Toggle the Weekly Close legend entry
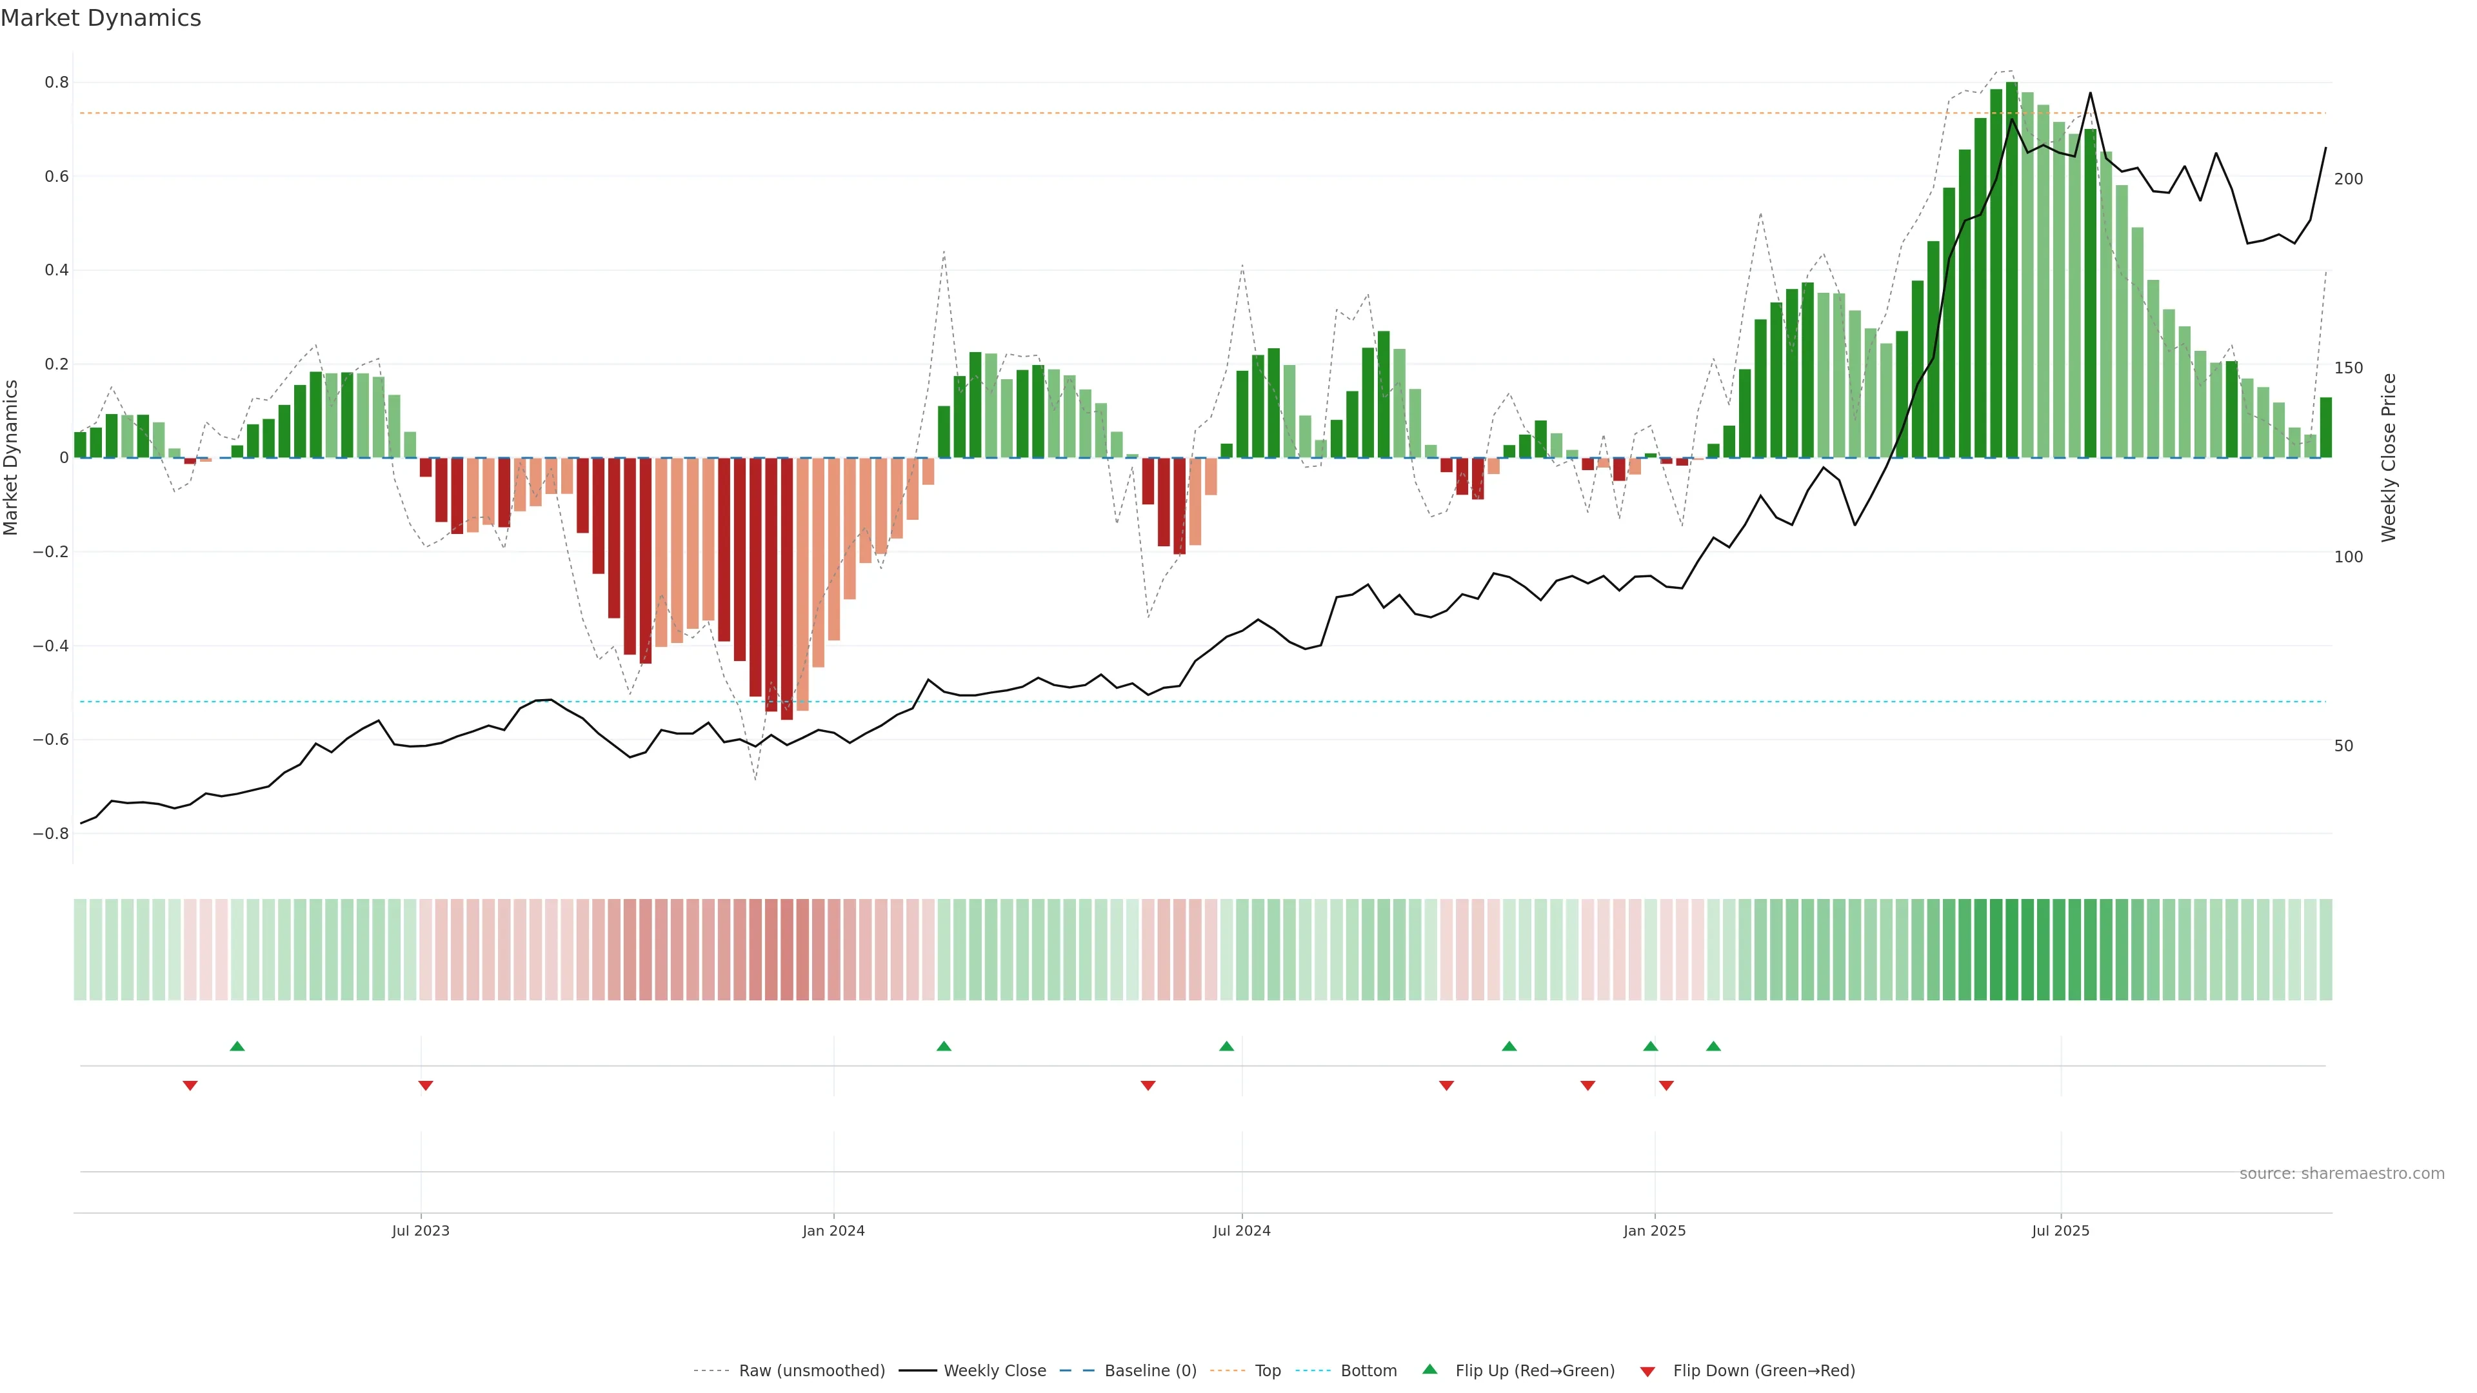 click(x=994, y=1371)
